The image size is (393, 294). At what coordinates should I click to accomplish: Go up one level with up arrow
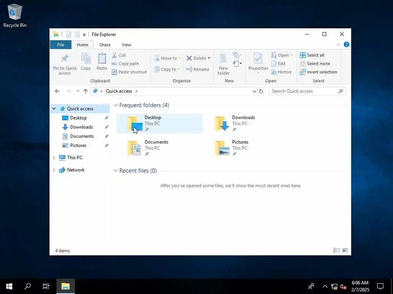click(86, 91)
